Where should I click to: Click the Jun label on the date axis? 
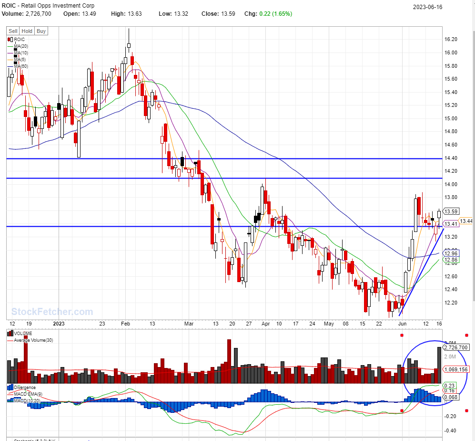pos(402,324)
